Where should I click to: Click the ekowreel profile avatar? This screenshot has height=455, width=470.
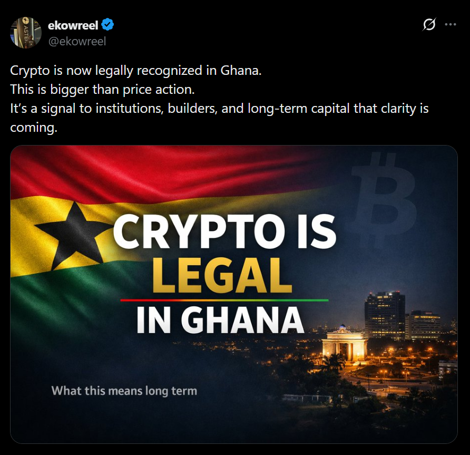26,32
